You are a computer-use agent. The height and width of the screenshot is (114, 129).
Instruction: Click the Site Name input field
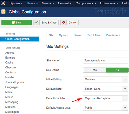[106, 61]
